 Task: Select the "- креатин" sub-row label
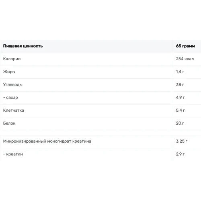pyautogui.click(x=13, y=154)
